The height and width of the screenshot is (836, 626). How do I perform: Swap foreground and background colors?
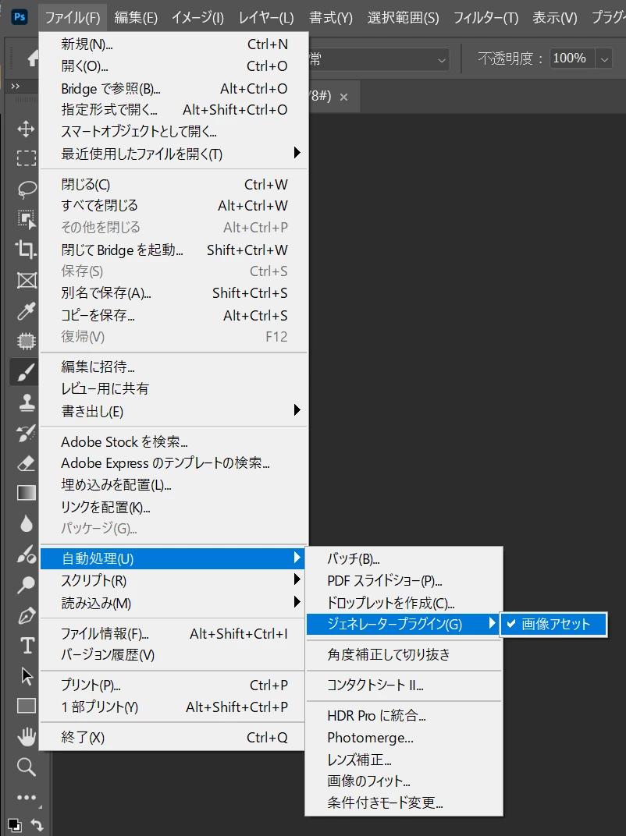[37, 825]
